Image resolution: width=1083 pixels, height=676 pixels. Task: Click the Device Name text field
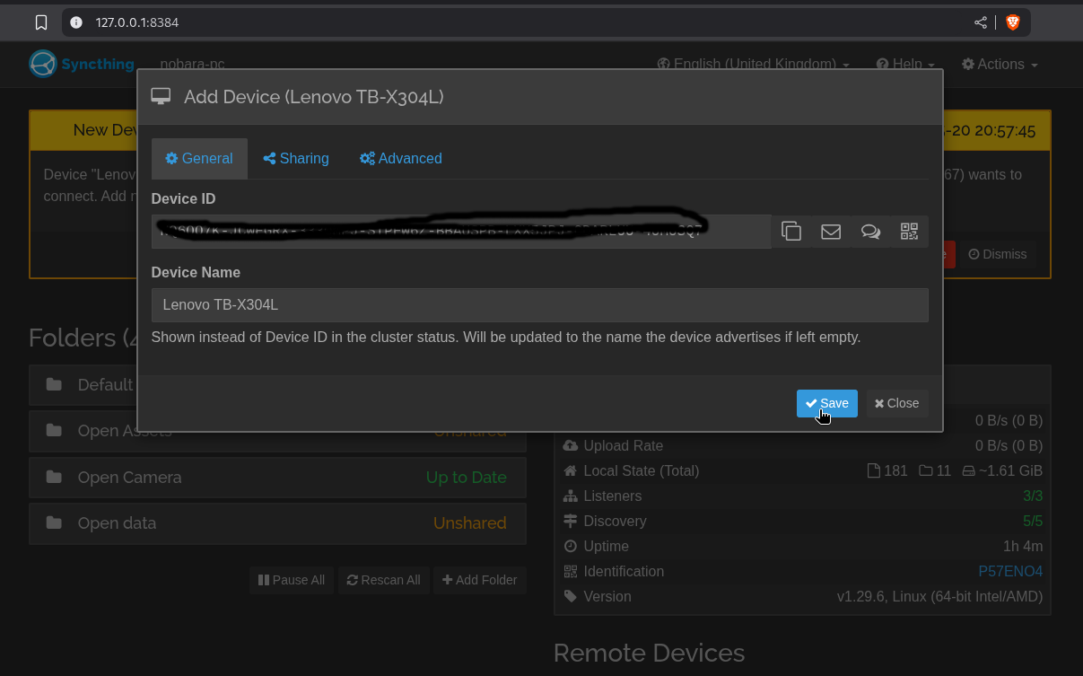pos(540,304)
